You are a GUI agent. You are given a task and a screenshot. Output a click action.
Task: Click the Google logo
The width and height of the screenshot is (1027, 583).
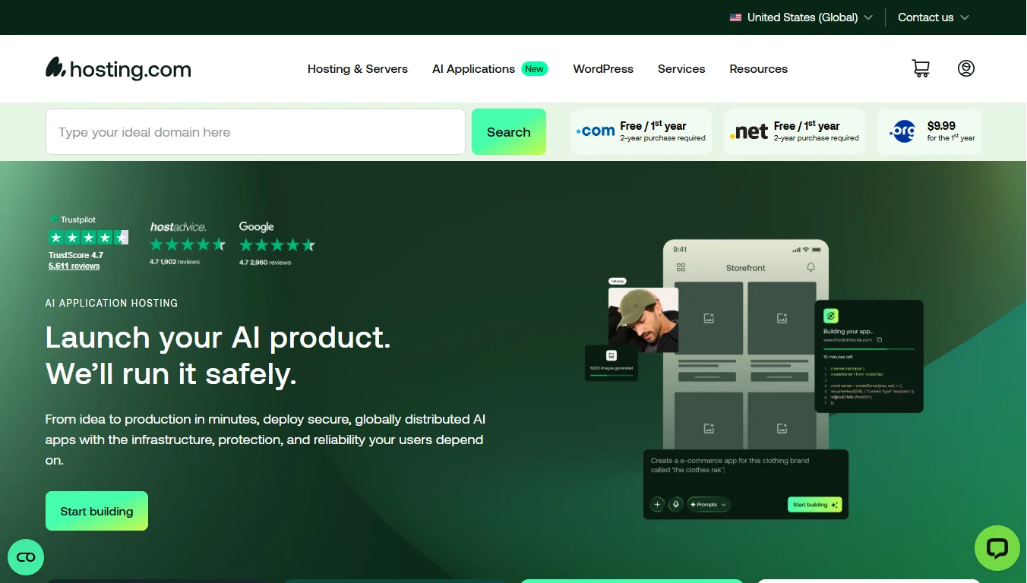pyautogui.click(x=256, y=226)
